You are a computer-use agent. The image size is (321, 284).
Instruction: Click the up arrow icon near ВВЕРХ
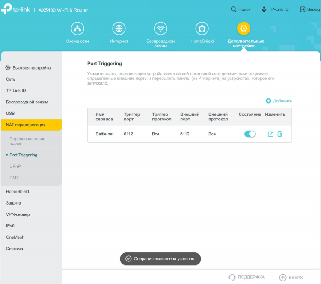coord(283,278)
